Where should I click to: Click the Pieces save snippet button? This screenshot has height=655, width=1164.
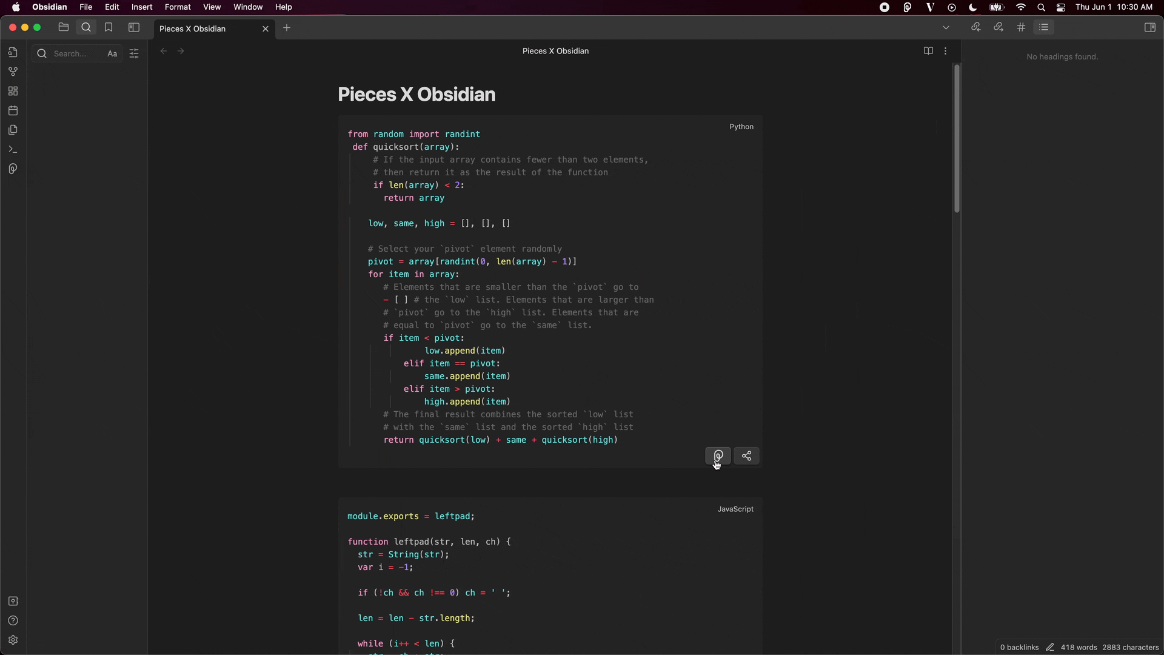(x=718, y=456)
